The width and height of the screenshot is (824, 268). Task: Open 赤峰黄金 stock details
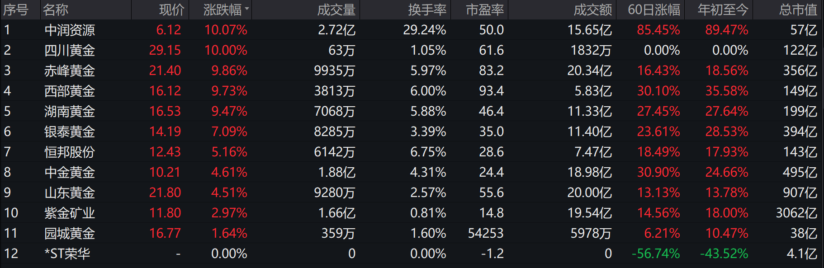pyautogui.click(x=70, y=71)
